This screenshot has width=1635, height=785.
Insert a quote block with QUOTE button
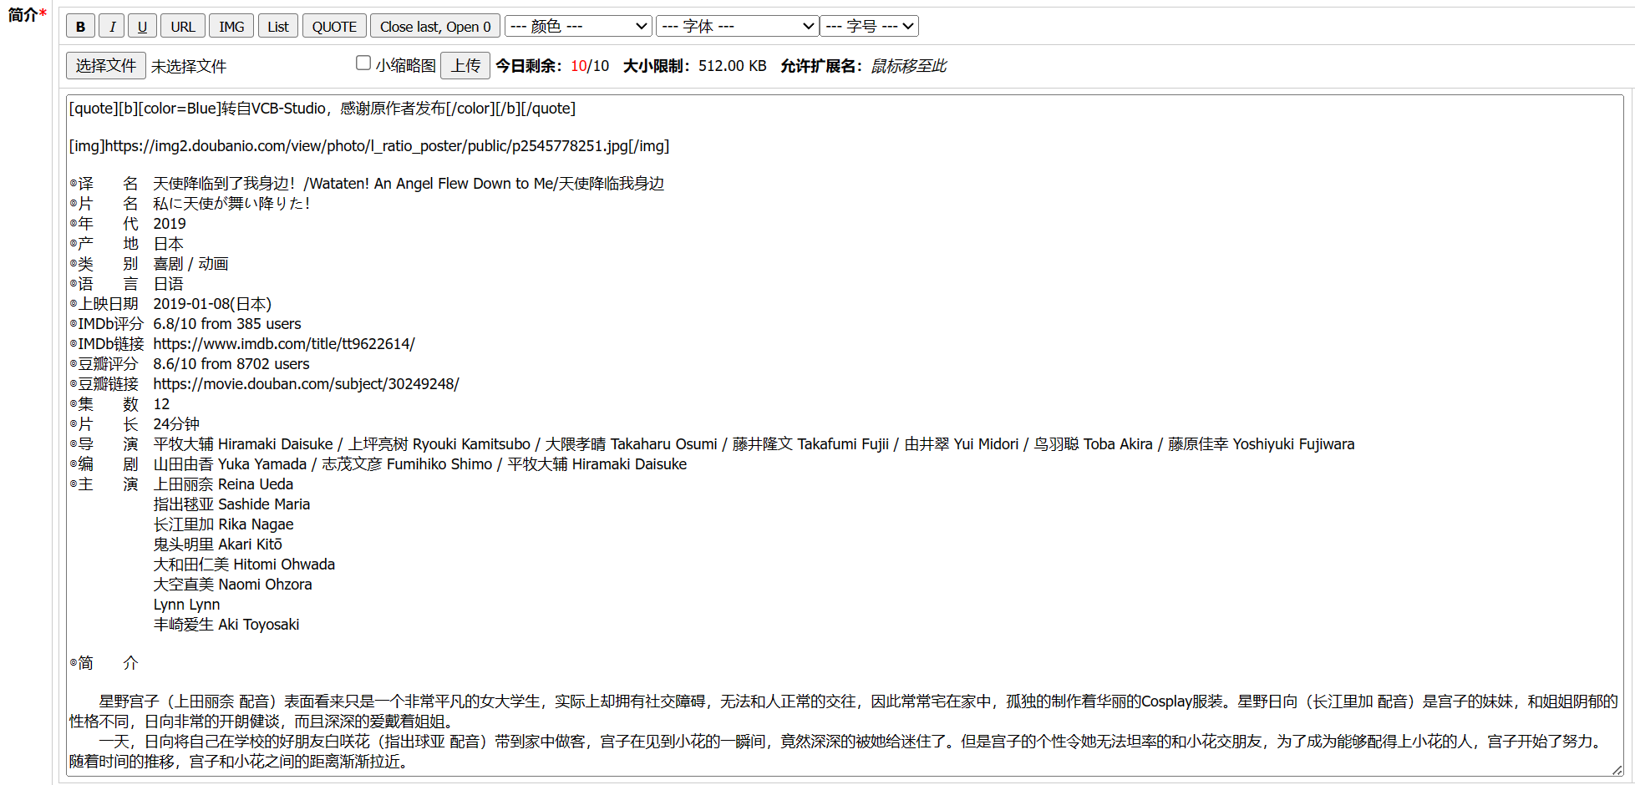334,26
